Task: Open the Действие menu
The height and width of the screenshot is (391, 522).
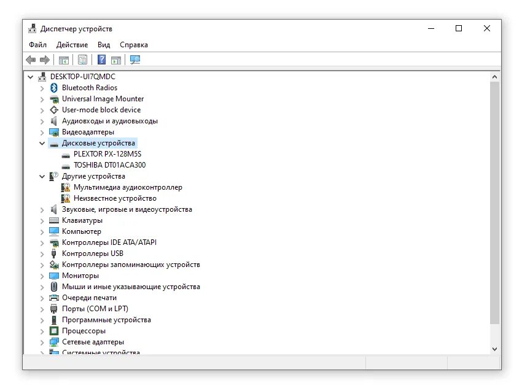Action: tap(72, 45)
